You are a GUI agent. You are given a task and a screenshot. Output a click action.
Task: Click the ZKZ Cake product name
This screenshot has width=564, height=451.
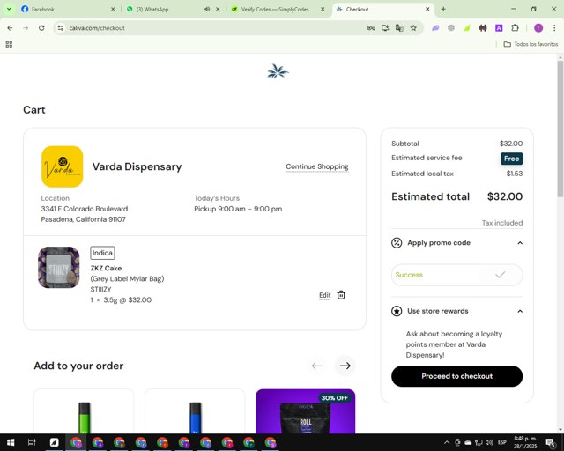[106, 269]
